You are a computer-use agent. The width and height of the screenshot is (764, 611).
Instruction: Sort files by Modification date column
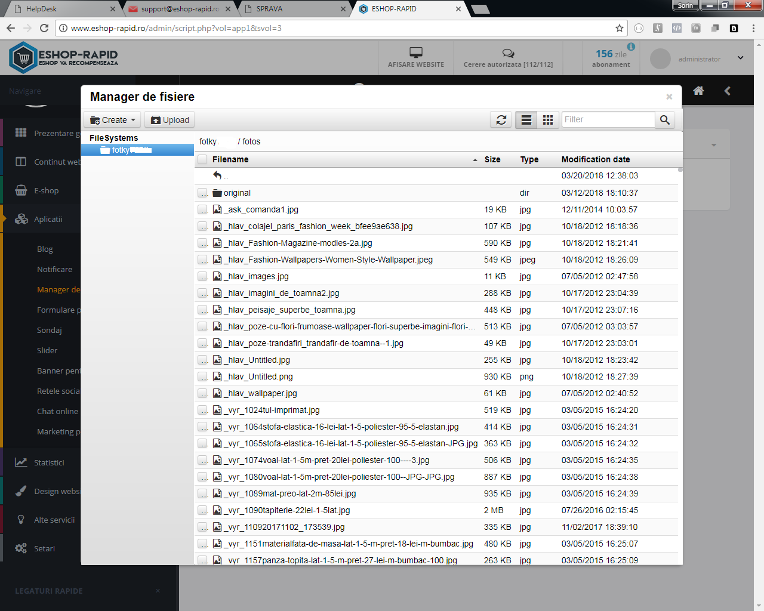596,159
